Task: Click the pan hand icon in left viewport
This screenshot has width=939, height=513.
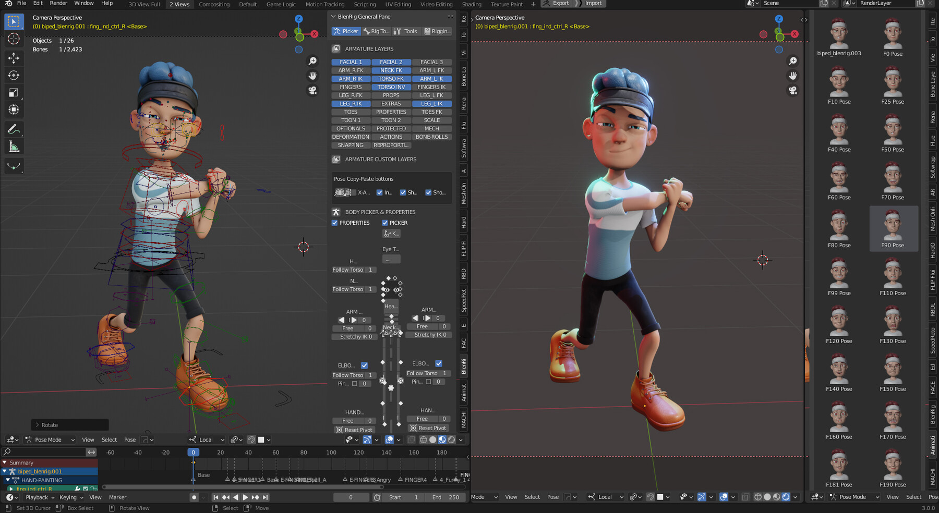Action: (x=312, y=76)
